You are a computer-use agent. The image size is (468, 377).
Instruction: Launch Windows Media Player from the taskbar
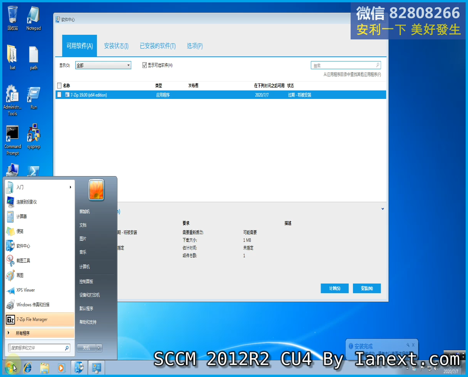pyautogui.click(x=61, y=368)
